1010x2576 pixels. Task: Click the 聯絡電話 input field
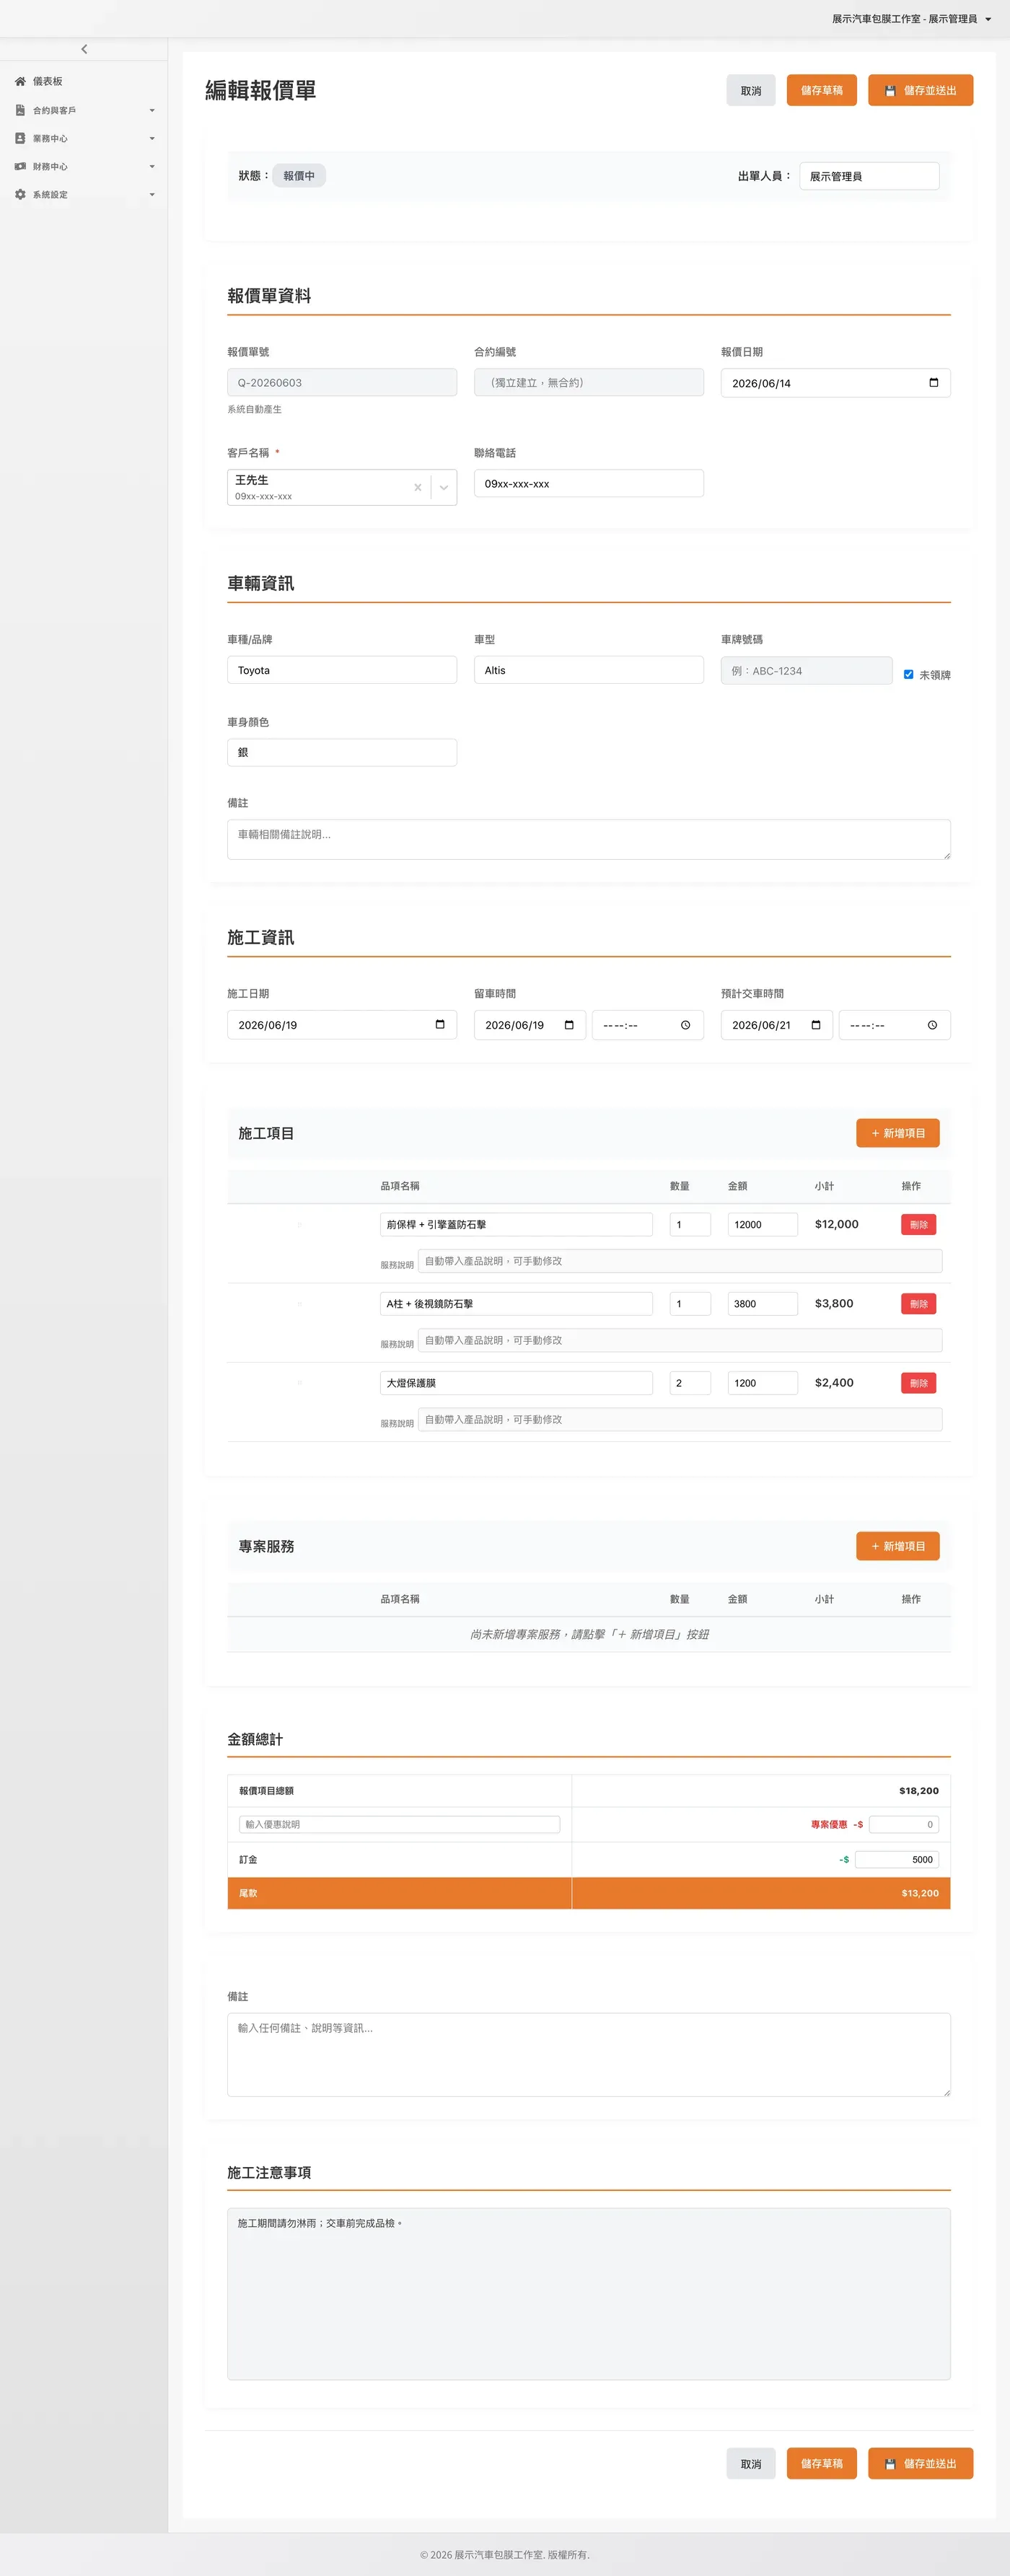(x=588, y=483)
